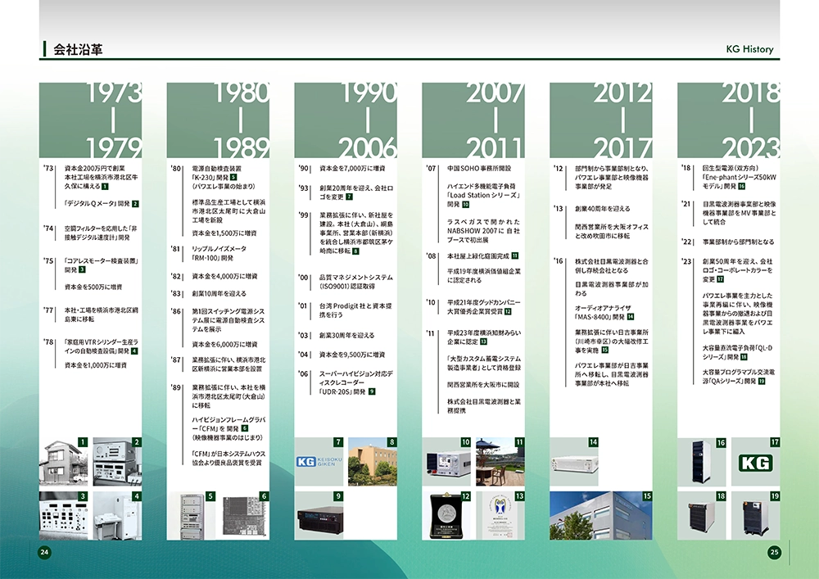Click the page number 25 circle
This screenshot has width=819, height=579.
click(x=774, y=552)
